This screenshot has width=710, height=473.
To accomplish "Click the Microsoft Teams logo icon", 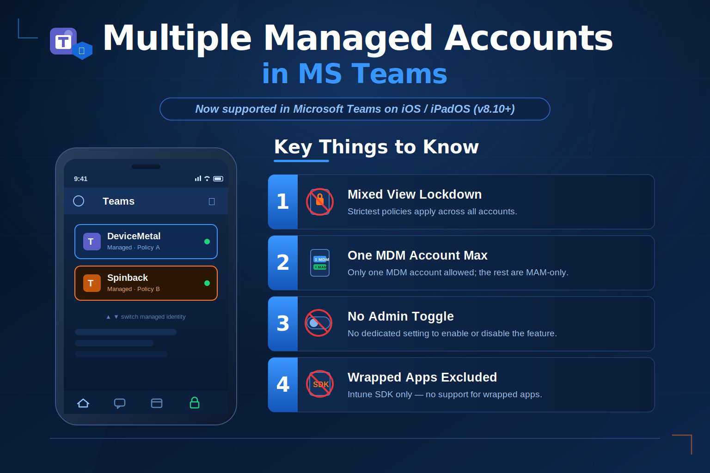I will point(63,41).
